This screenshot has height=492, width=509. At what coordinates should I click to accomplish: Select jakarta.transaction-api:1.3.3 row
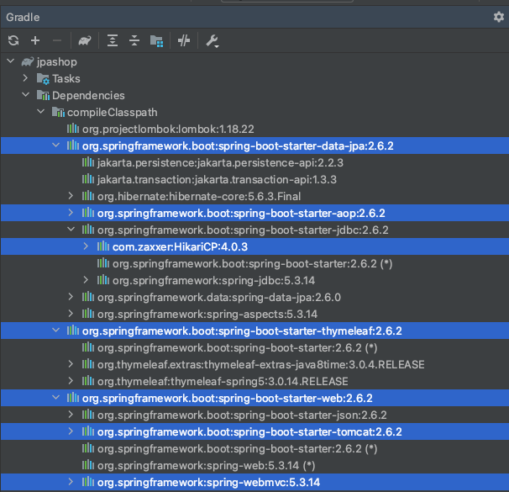254,179
